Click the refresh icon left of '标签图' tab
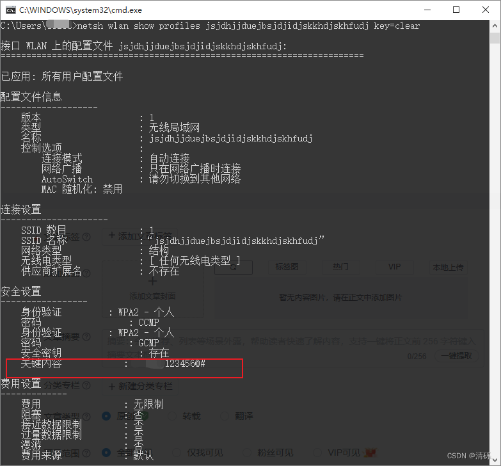The image size is (501, 466). point(234,268)
